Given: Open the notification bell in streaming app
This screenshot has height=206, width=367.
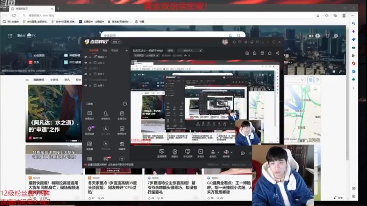Looking at the screenshot, I should (x=270, y=53).
